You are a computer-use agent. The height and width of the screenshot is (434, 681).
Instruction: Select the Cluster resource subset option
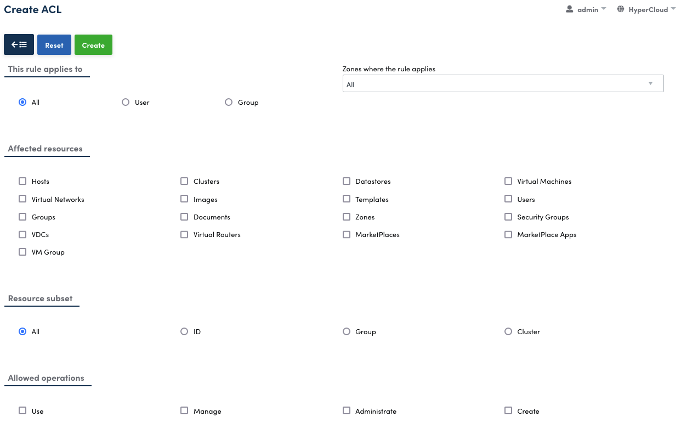coord(508,331)
